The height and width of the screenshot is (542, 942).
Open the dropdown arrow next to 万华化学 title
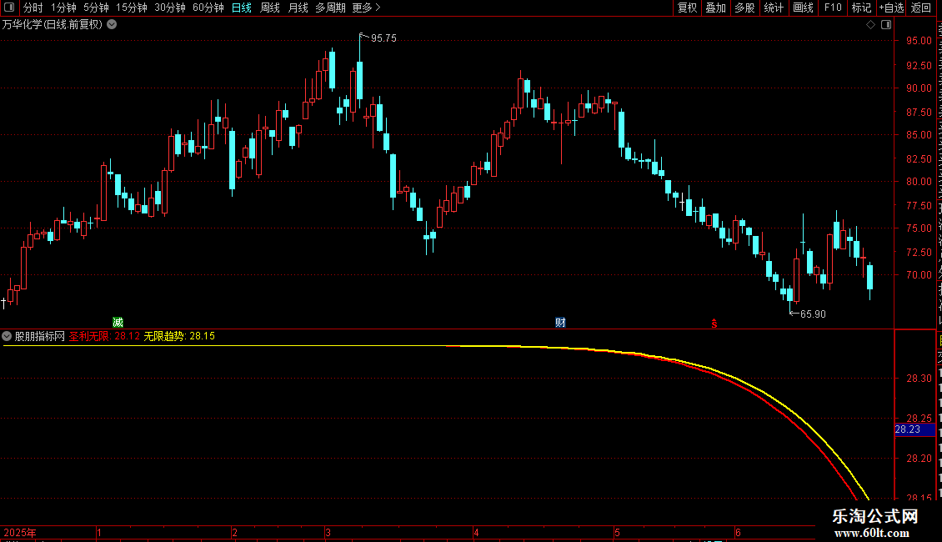tap(112, 25)
